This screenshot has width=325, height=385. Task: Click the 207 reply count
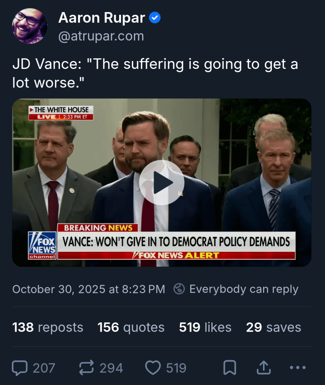pos(44,368)
